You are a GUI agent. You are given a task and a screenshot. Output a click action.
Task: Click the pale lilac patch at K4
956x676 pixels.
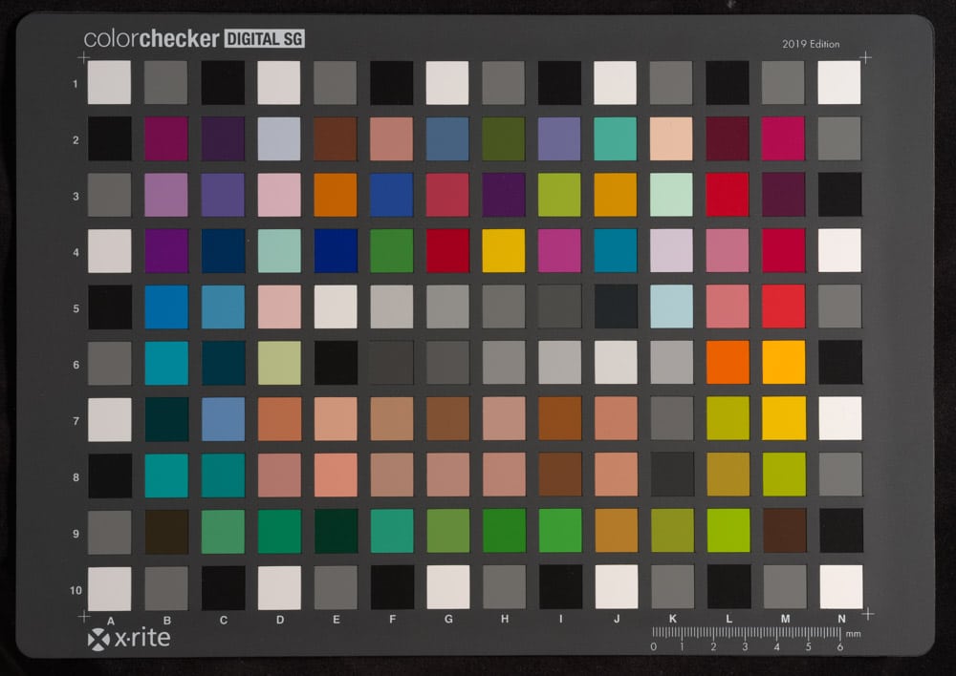671,251
